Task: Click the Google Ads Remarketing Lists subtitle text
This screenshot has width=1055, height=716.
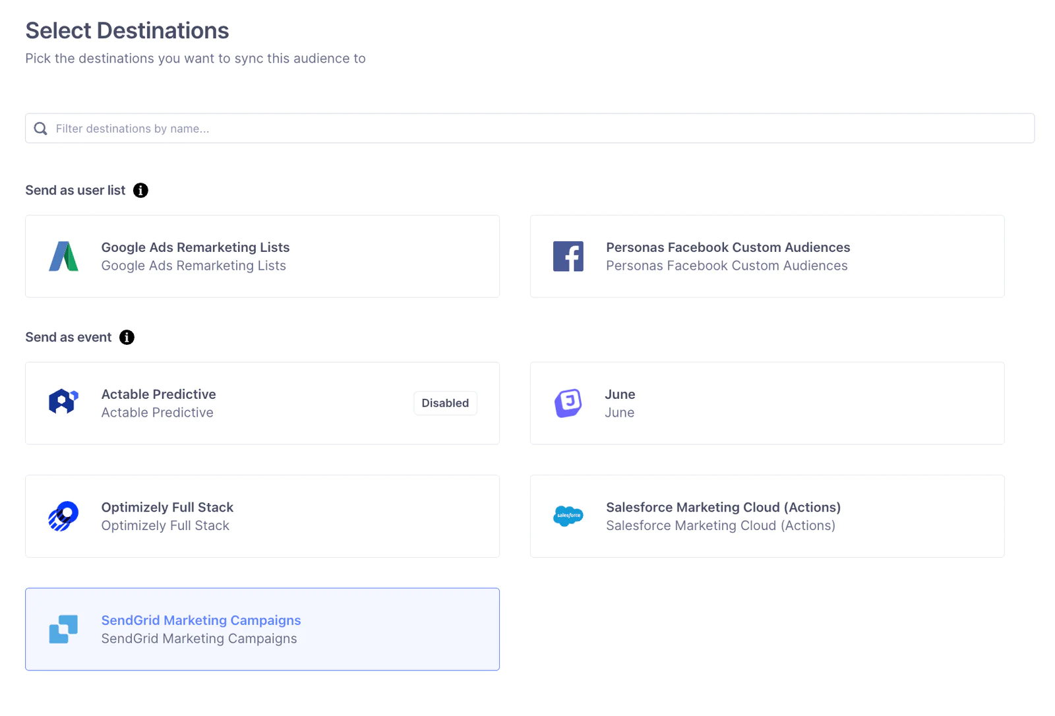Action: point(194,266)
